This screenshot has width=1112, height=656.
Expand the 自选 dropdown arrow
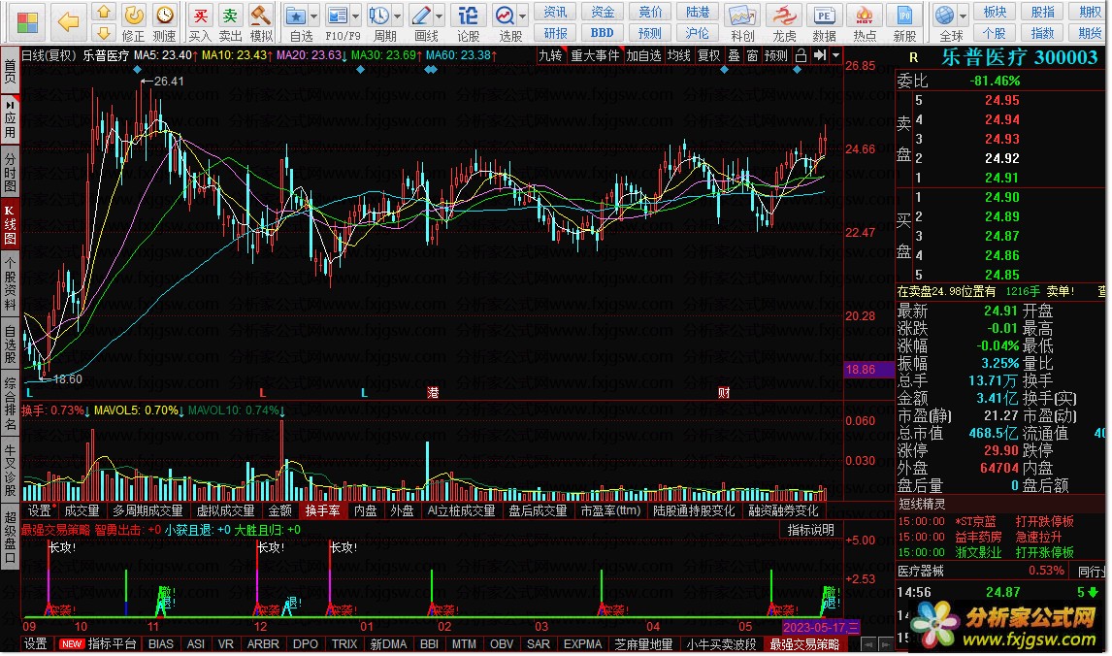tap(314, 16)
